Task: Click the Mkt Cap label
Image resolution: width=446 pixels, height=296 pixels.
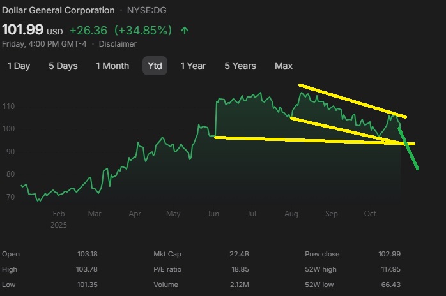Action: point(167,254)
